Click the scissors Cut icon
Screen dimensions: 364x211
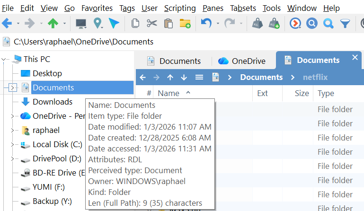151,23
